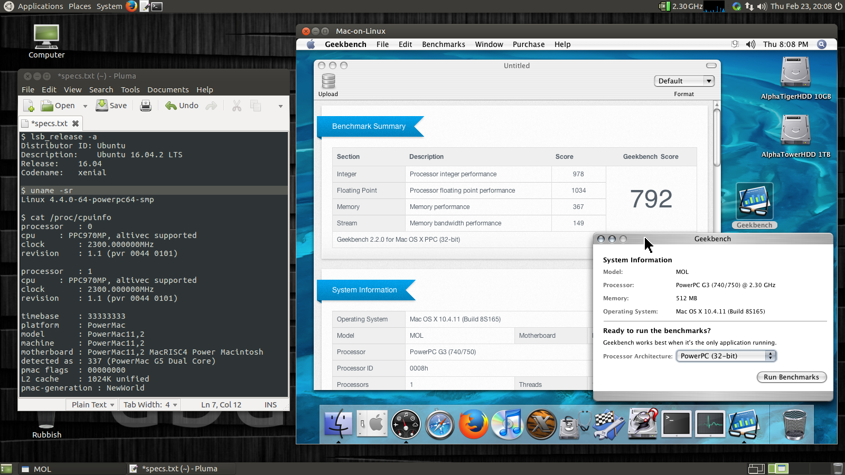Open checkered-flag benchmark app in dock

click(609, 424)
